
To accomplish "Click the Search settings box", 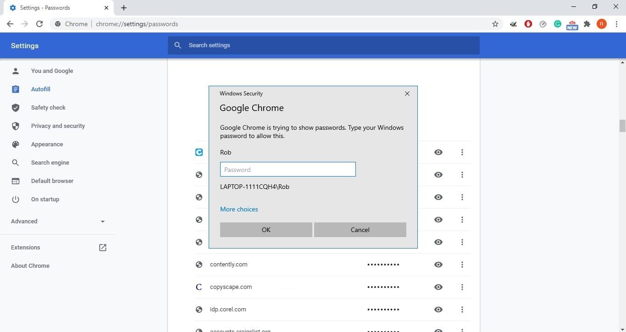I will (324, 45).
